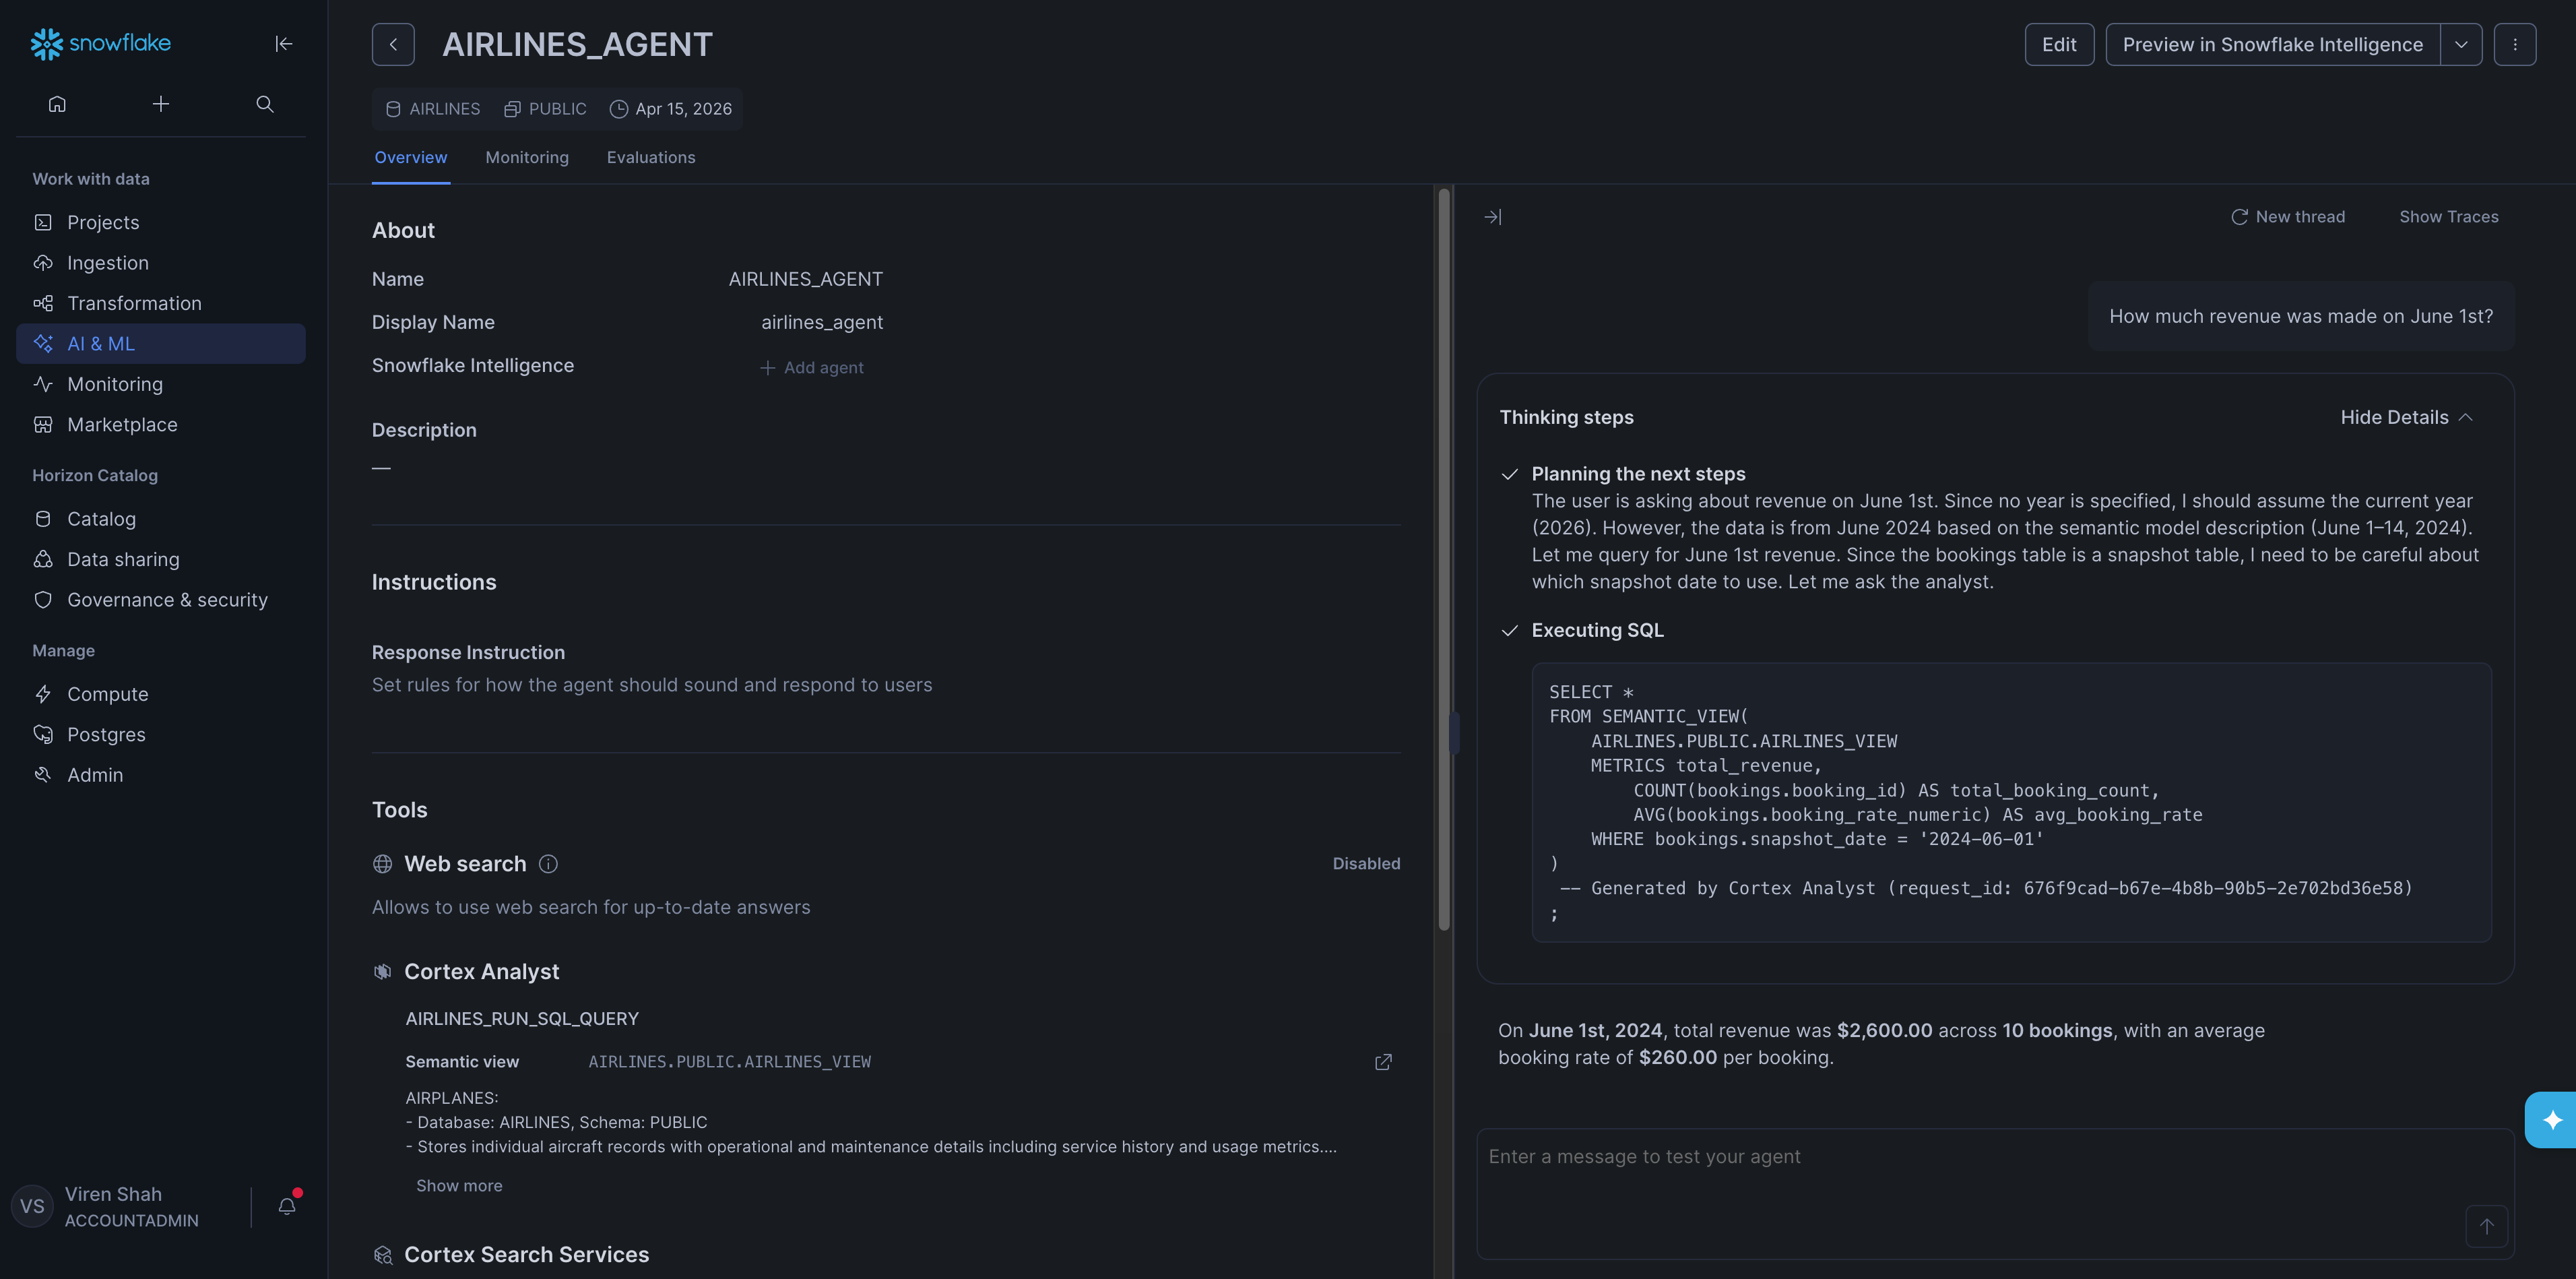Viewport: 2576px width, 1279px height.
Task: Open semantic view external link icon
Action: click(1383, 1062)
